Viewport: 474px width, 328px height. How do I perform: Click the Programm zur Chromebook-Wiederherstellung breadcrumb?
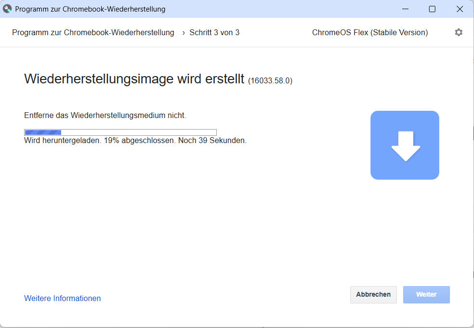[x=93, y=32]
